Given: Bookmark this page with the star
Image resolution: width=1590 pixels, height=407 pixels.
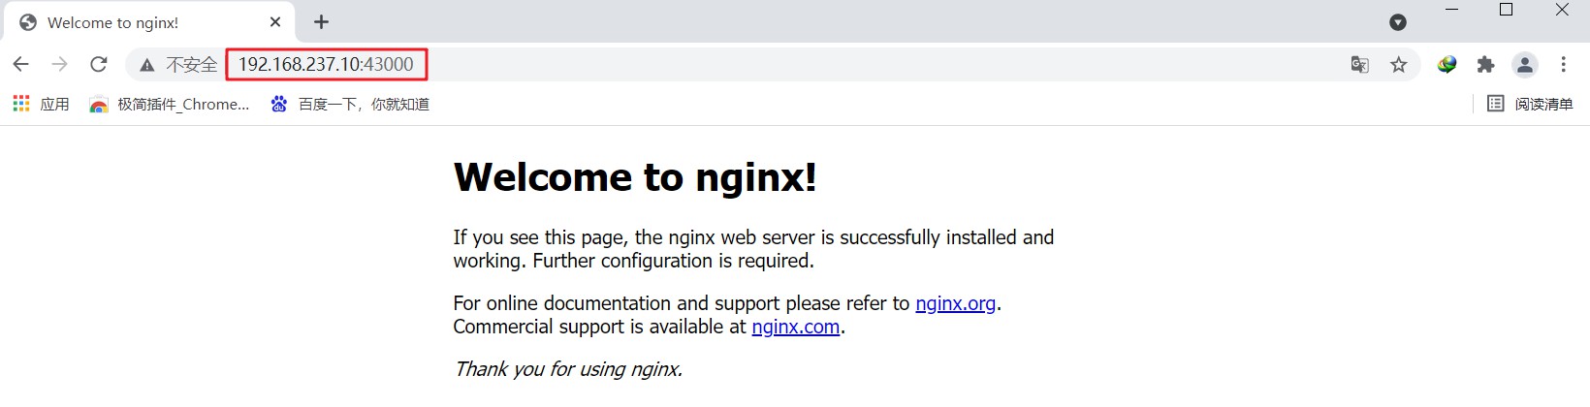Looking at the screenshot, I should (1398, 65).
